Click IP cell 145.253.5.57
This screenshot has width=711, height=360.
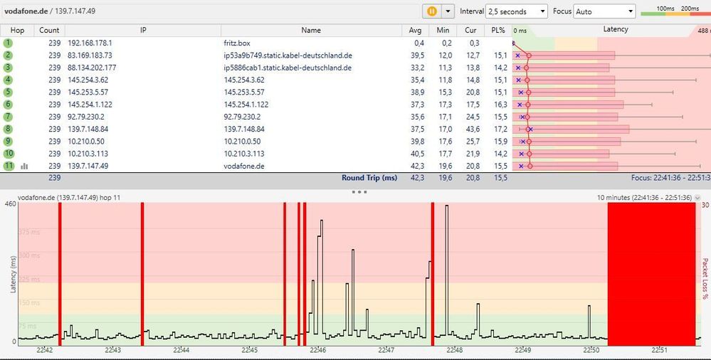88,92
